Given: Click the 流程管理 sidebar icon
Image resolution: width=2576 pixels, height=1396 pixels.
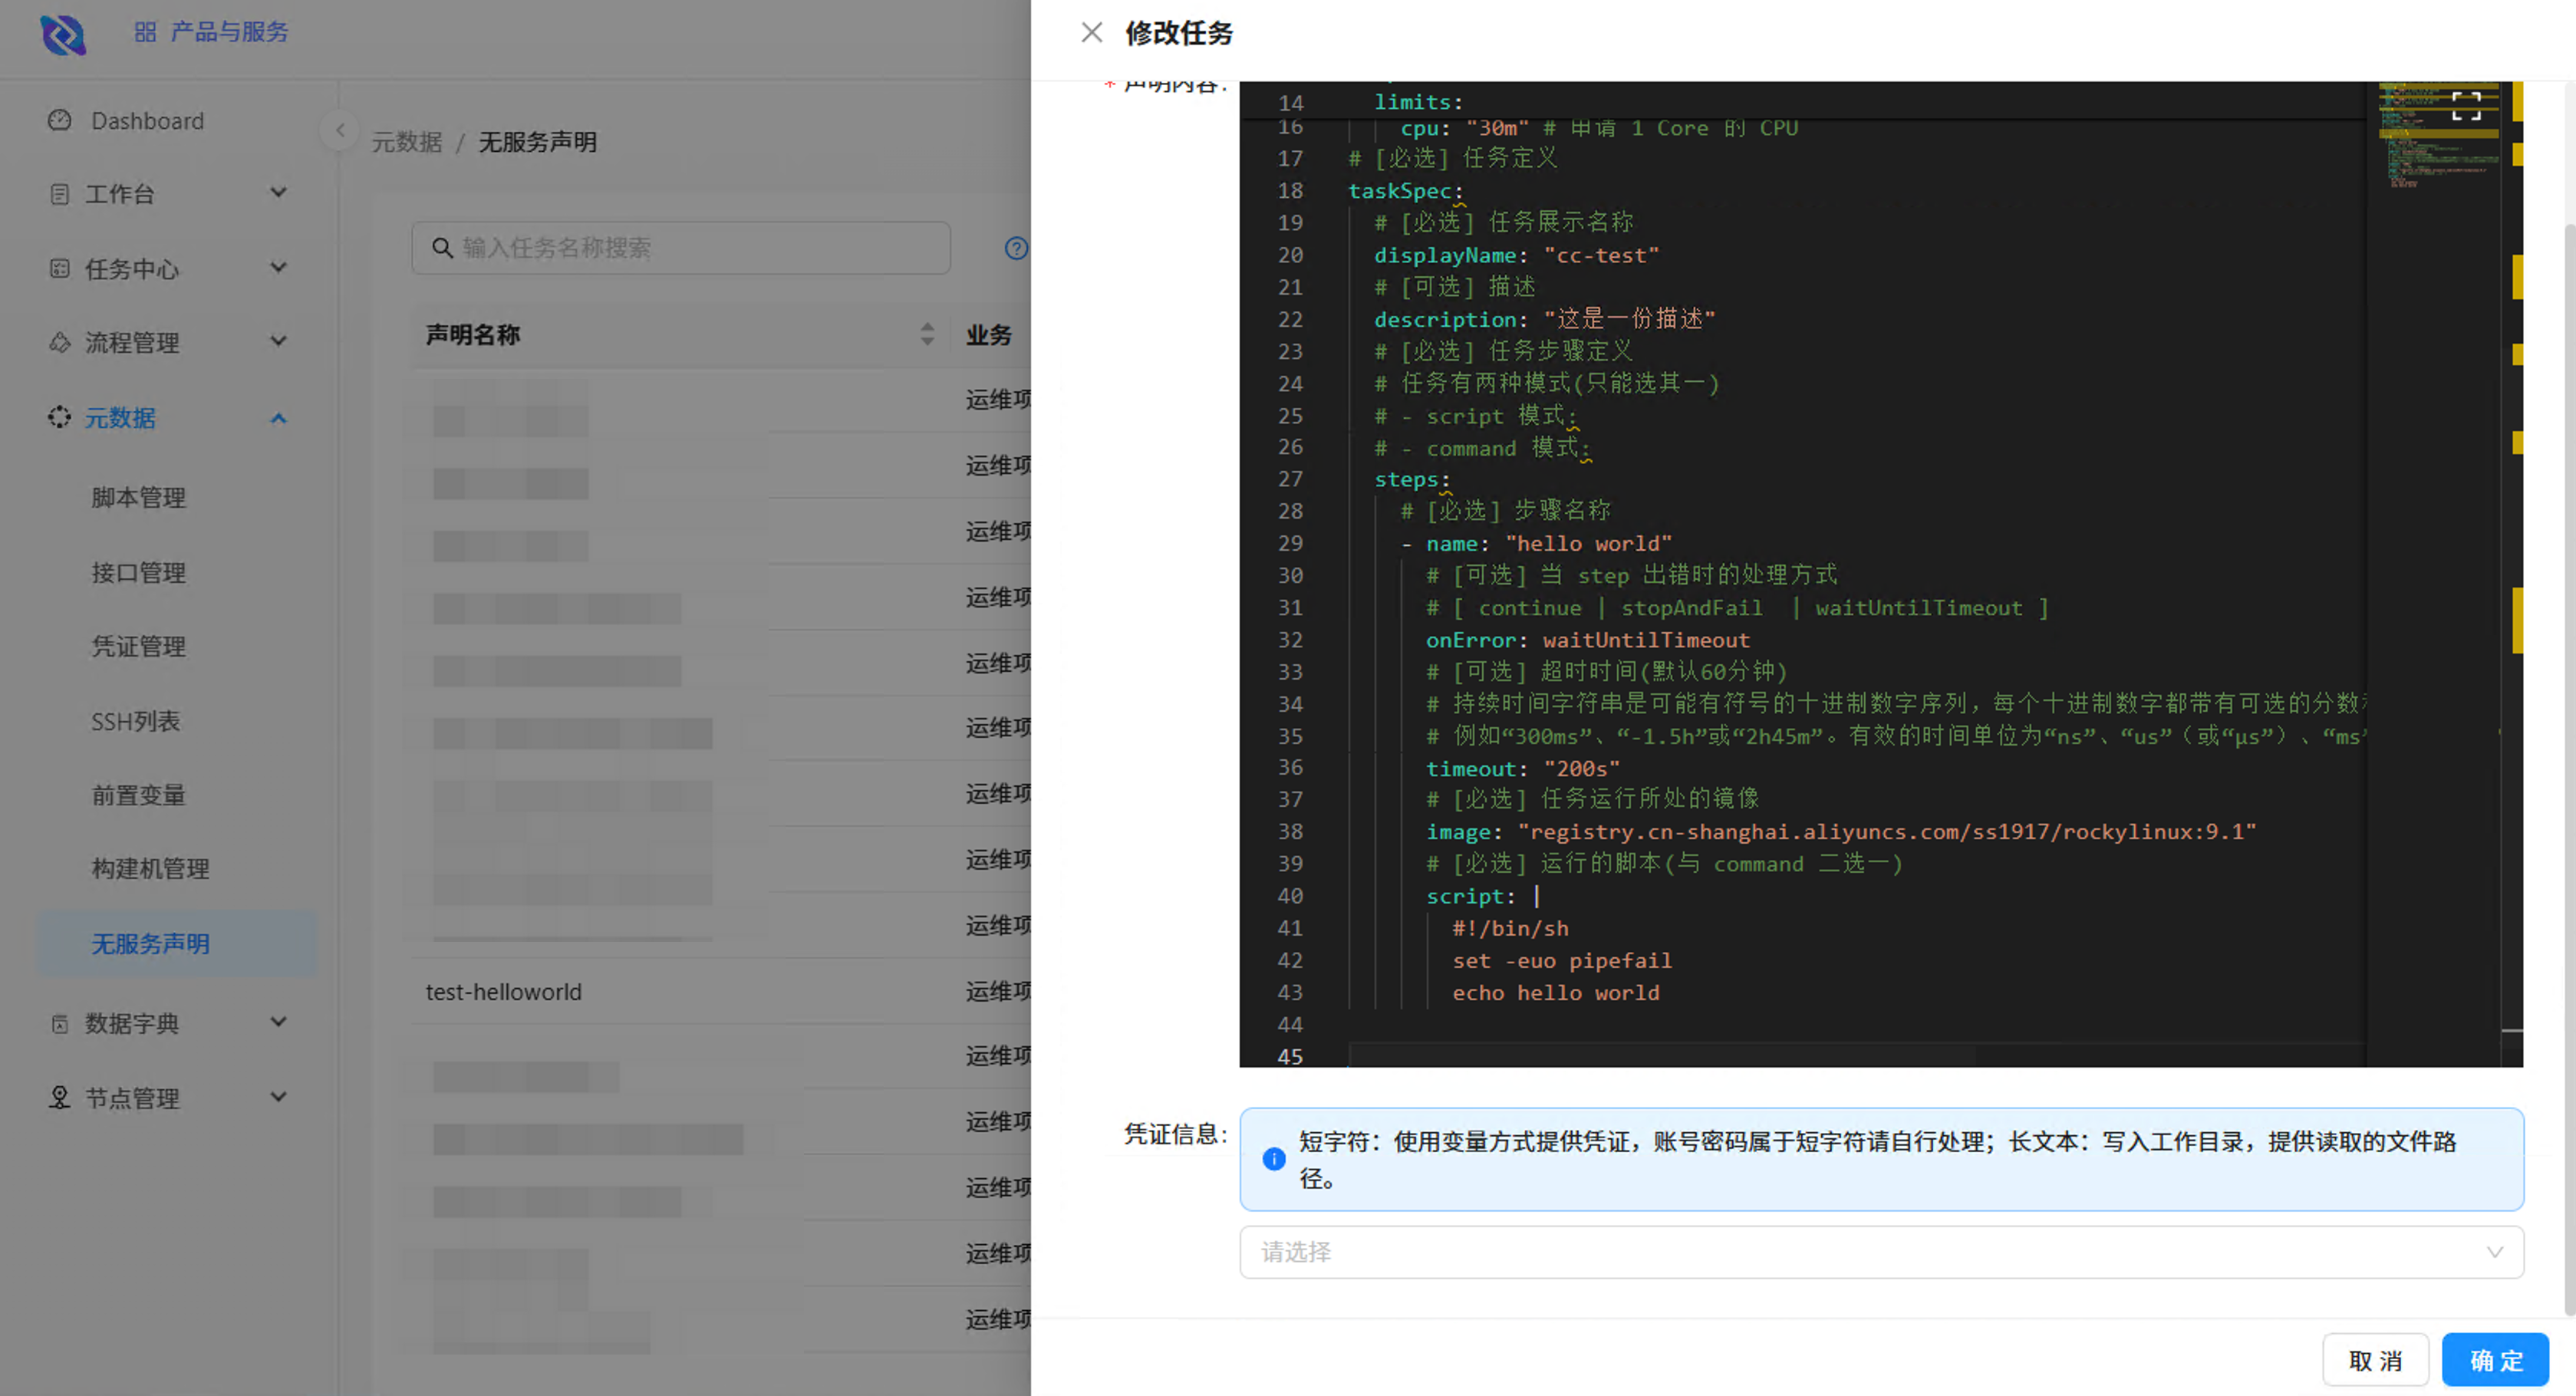Looking at the screenshot, I should pos(60,342).
